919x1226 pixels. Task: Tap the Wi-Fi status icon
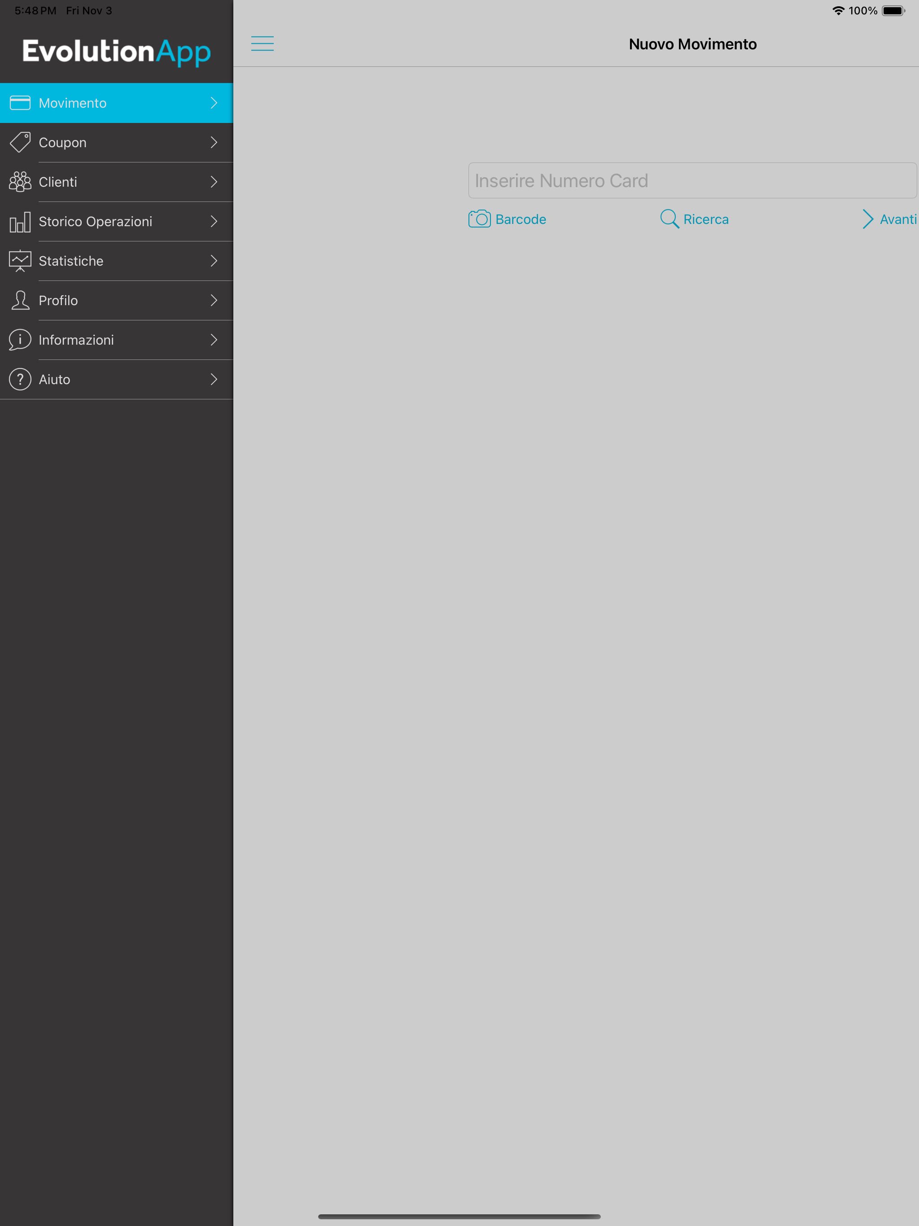tap(838, 10)
